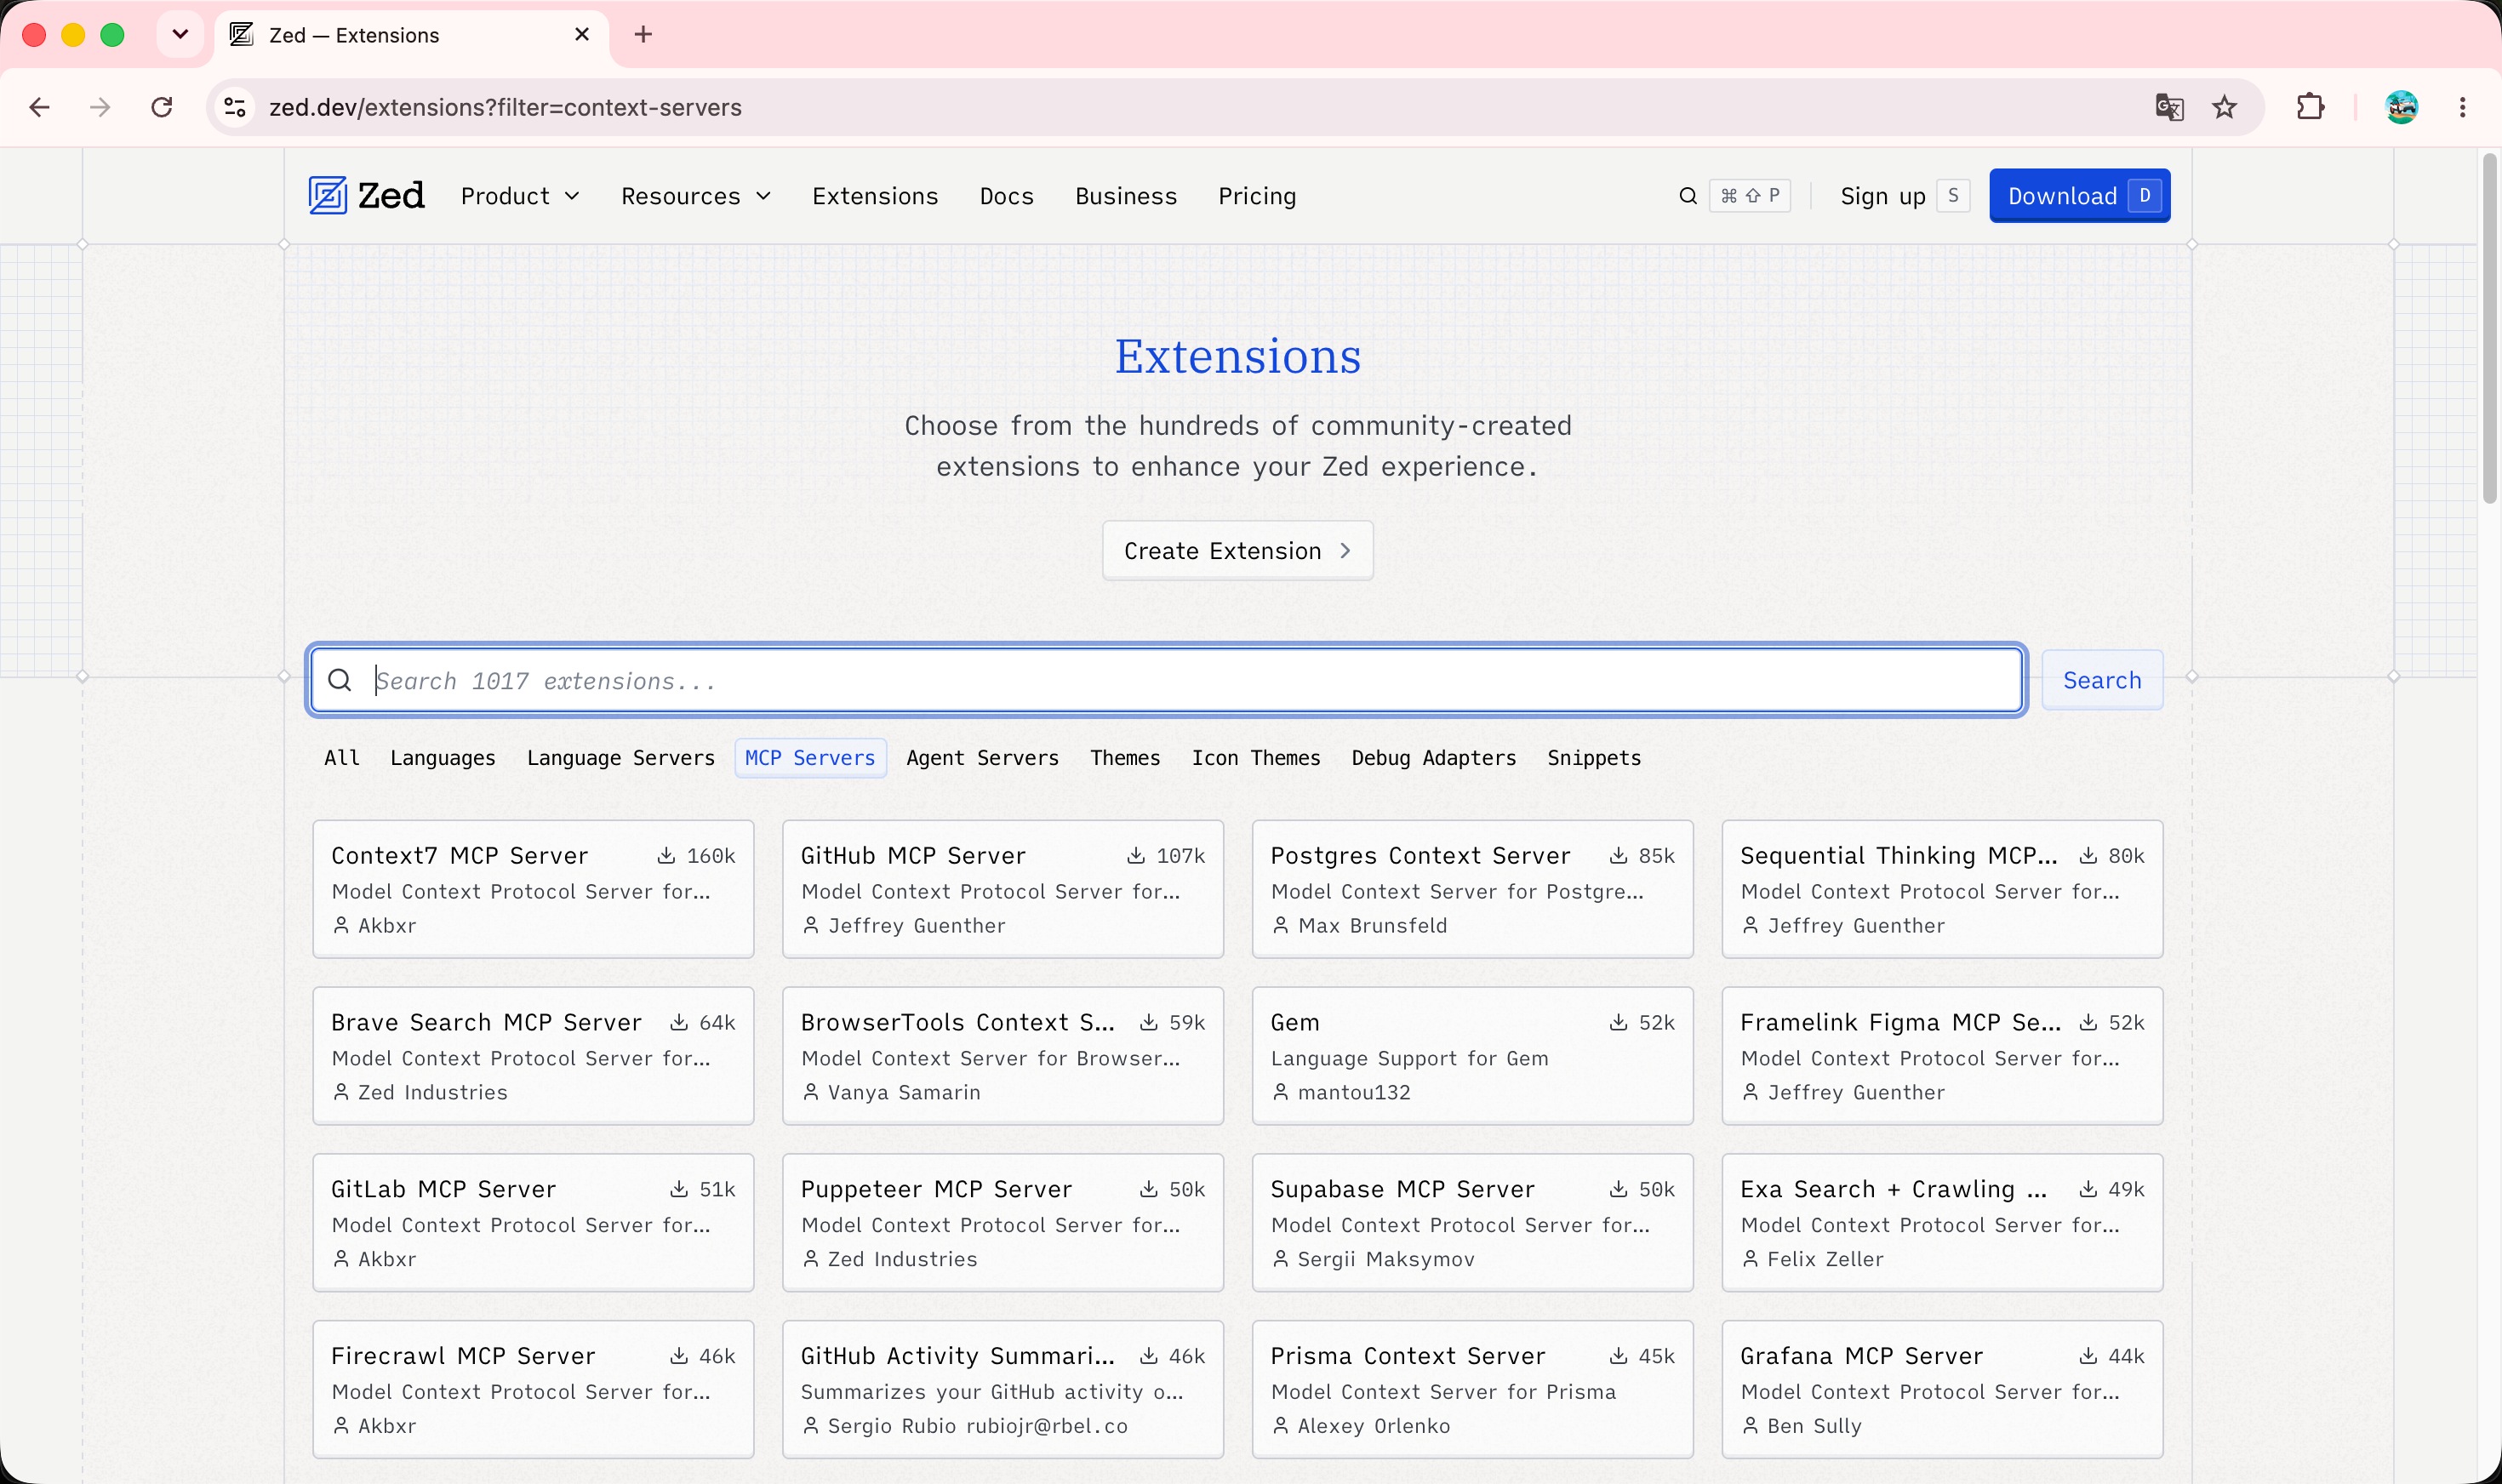
Task: Click the Zed logo in the header
Action: 366,196
